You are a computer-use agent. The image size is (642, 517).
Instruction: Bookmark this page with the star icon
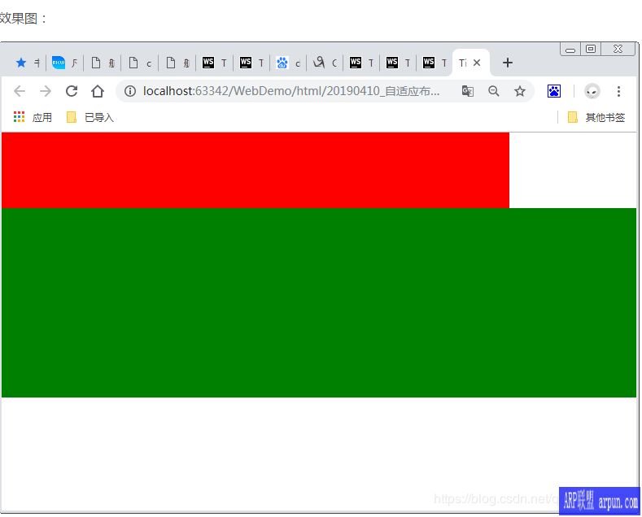pyautogui.click(x=520, y=91)
